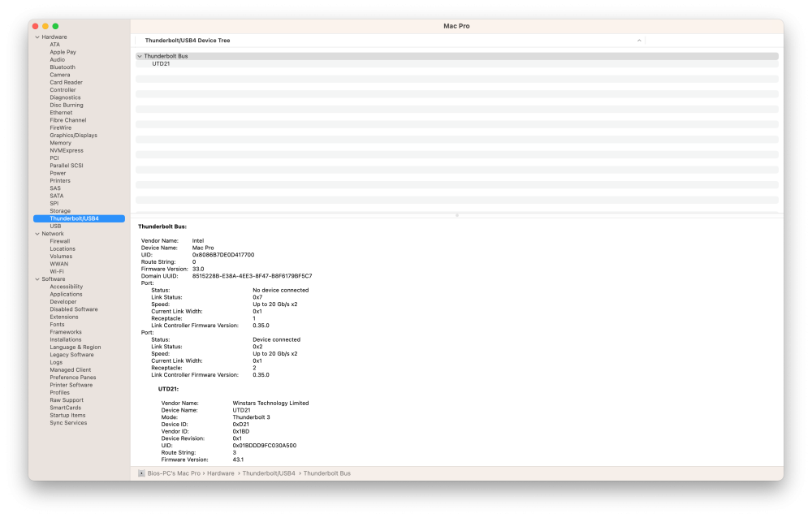Select PCI hardware entry
The height and width of the screenshot is (518, 812).
(54, 158)
